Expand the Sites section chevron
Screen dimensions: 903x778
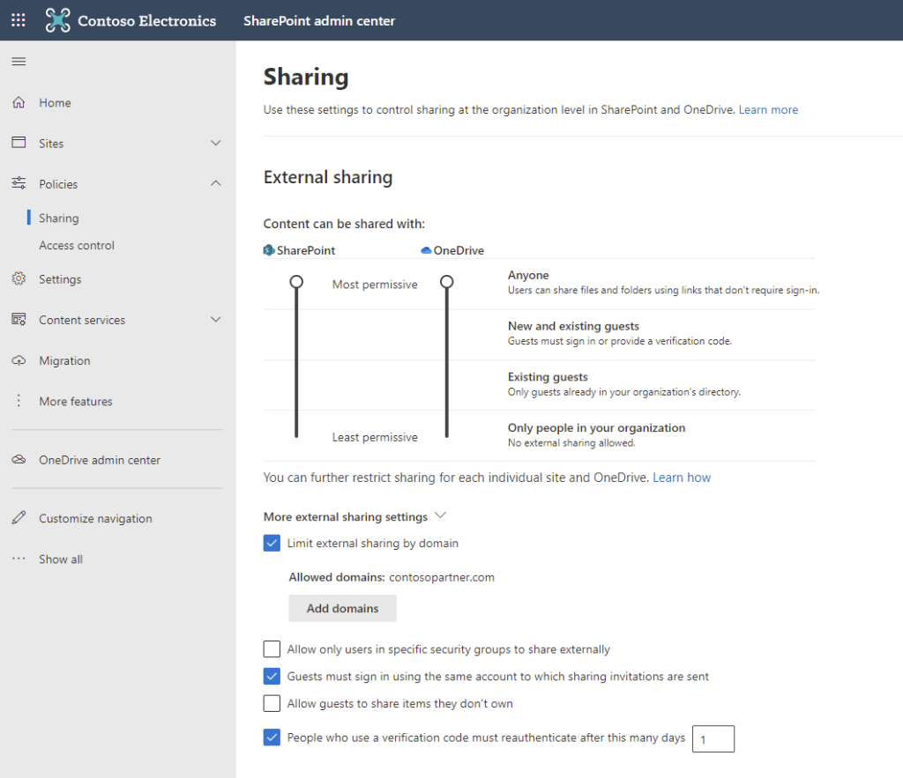(216, 143)
